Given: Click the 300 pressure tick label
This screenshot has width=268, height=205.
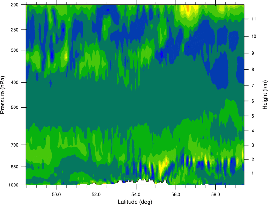Looking at the screenshot, I should pyautogui.click(x=15, y=50).
